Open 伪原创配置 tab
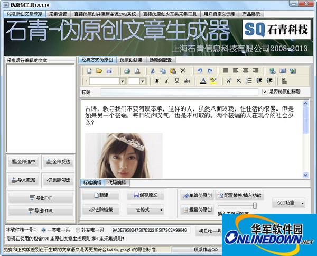 pos(161,60)
